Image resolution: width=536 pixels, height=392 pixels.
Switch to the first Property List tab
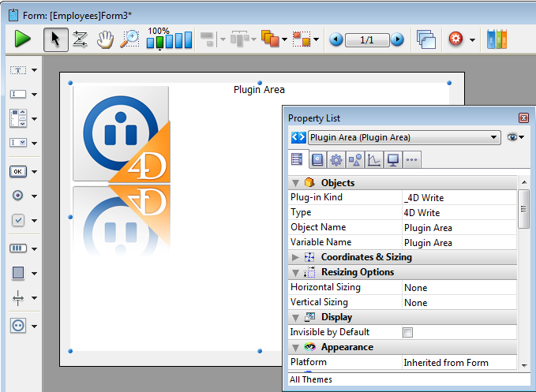[297, 160]
